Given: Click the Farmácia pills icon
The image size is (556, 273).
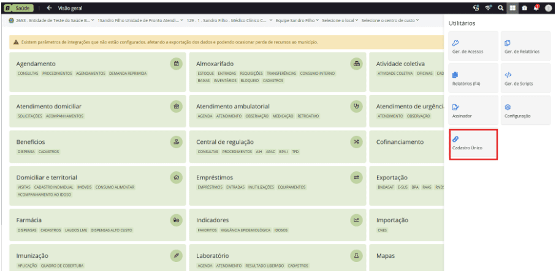Looking at the screenshot, I should [176, 220].
